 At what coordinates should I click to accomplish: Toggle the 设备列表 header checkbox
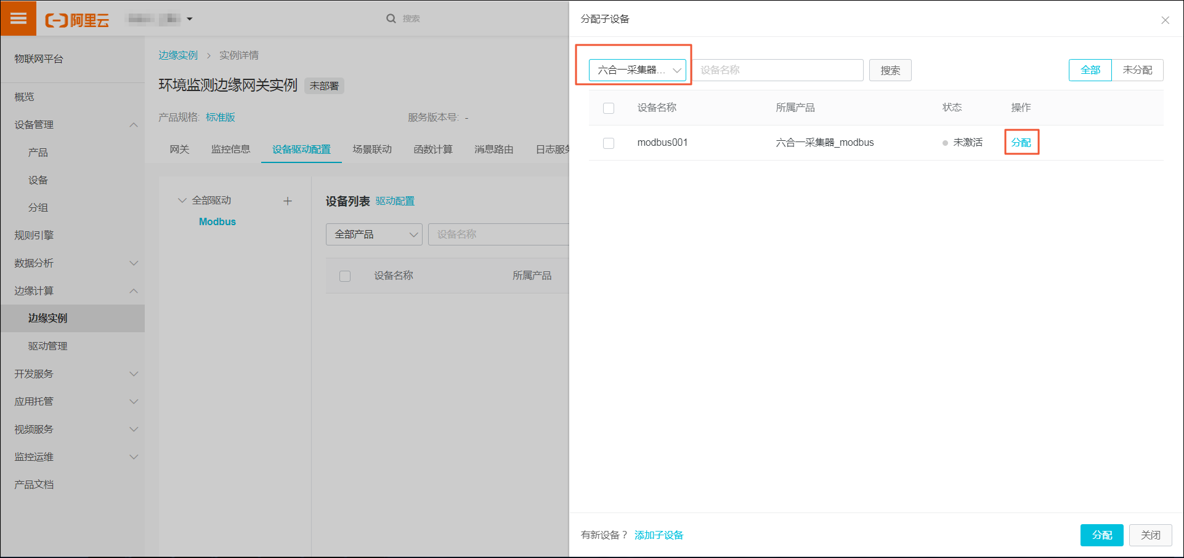tap(345, 276)
